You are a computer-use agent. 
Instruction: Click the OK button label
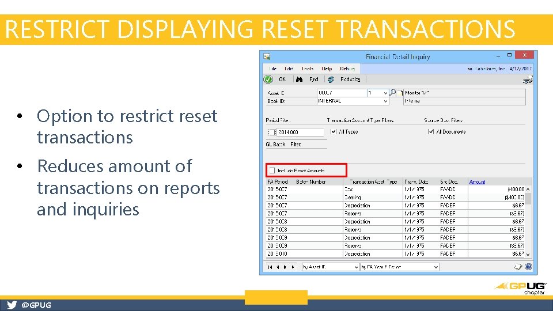coord(282,79)
